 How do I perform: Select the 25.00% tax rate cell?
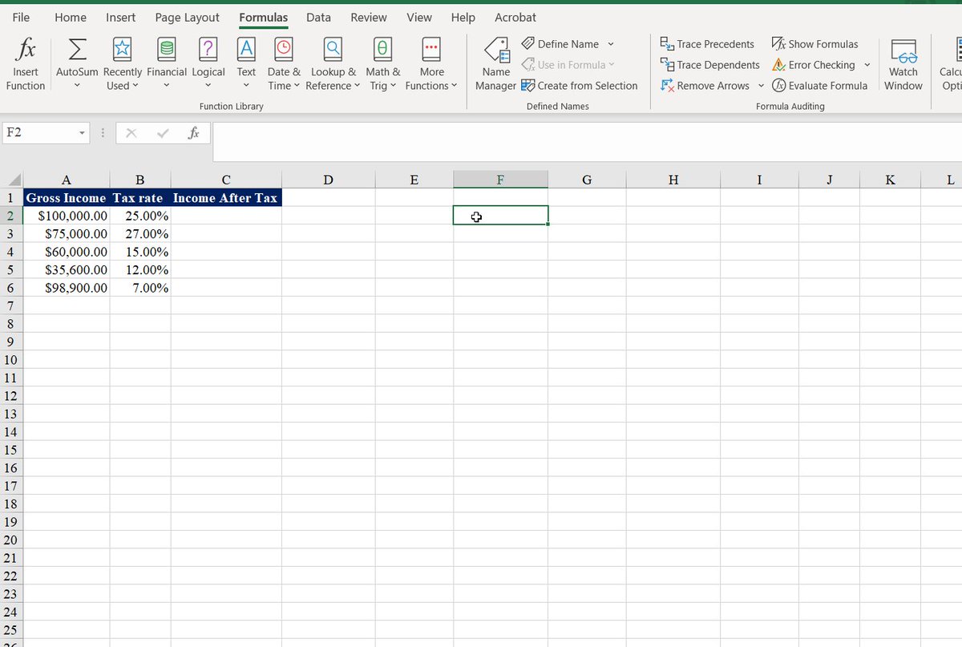(140, 216)
